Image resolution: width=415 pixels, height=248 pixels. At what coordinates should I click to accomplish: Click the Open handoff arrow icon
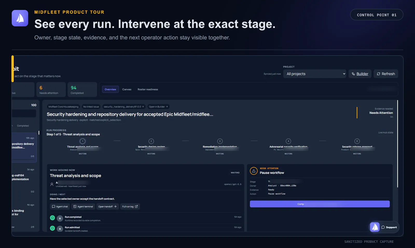click(x=115, y=207)
